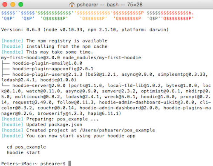This screenshot has width=213, height=166.
Task: Click the 'hoodie start' command text
Action: pos(23,152)
